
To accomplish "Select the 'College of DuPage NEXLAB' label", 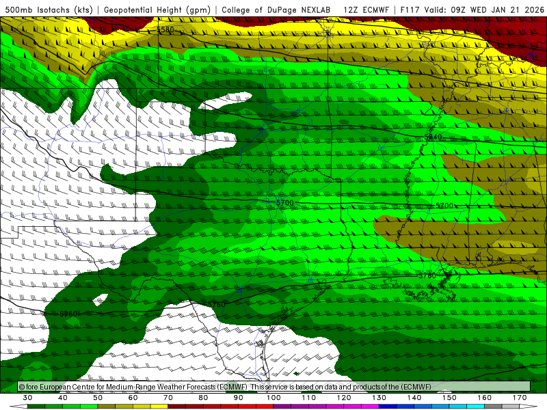I will tap(276, 10).
